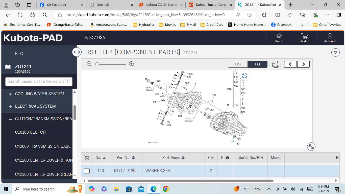This screenshot has height=194, width=345.
Task: Go to Kubota-PAD Home icon
Action: coord(279,38)
